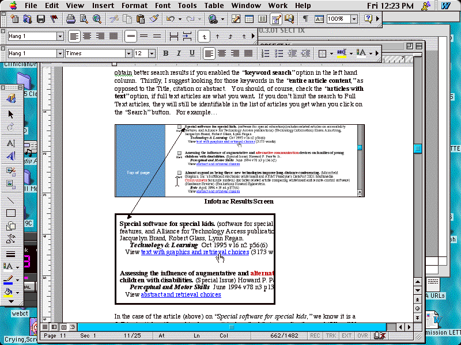Open the highlight color dropdown arrow
Screen dimensions: 461x345
coord(351,53)
